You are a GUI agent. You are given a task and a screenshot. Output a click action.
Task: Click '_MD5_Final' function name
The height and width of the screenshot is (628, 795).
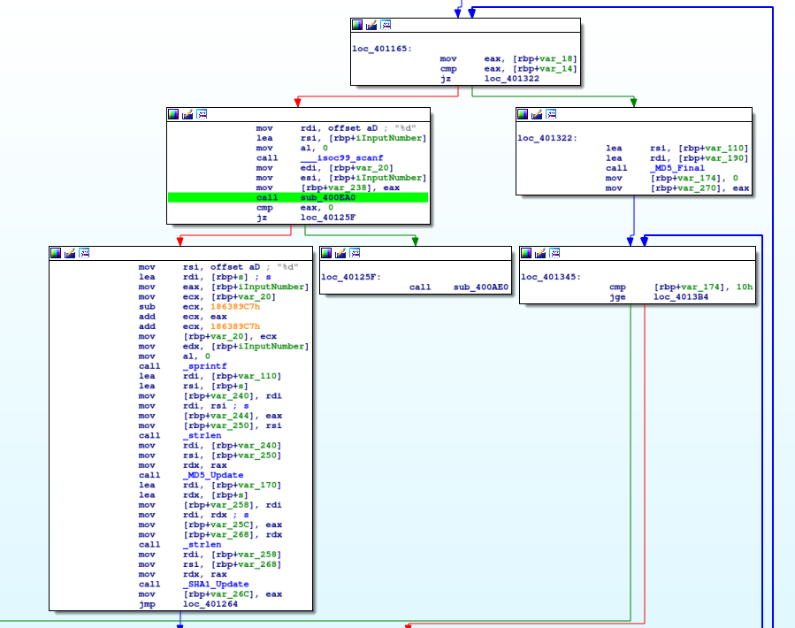(x=677, y=168)
